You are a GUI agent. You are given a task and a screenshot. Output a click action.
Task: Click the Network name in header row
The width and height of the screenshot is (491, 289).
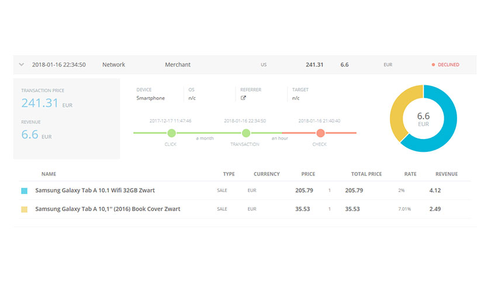(x=113, y=65)
